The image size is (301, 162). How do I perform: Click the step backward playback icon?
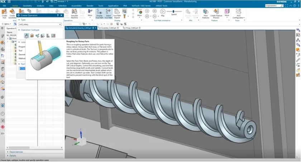(147, 11)
